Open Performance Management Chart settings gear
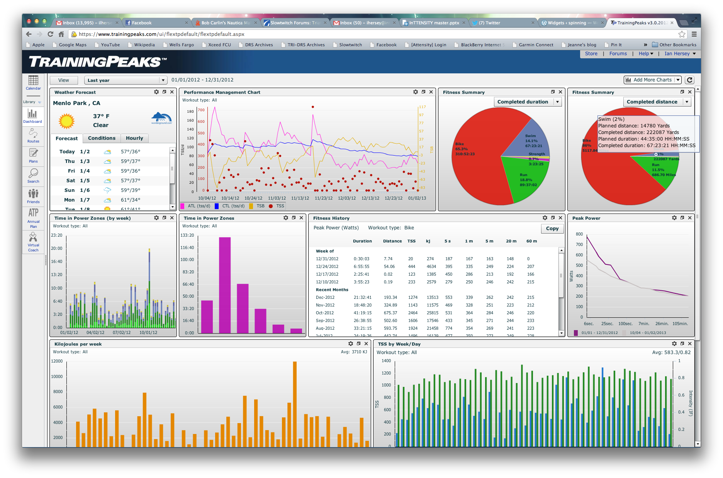Image resolution: width=723 pixels, height=478 pixels. tap(416, 92)
